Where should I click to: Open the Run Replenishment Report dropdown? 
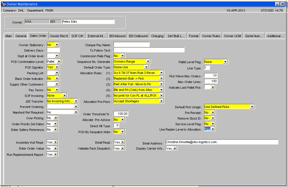click(x=55, y=154)
